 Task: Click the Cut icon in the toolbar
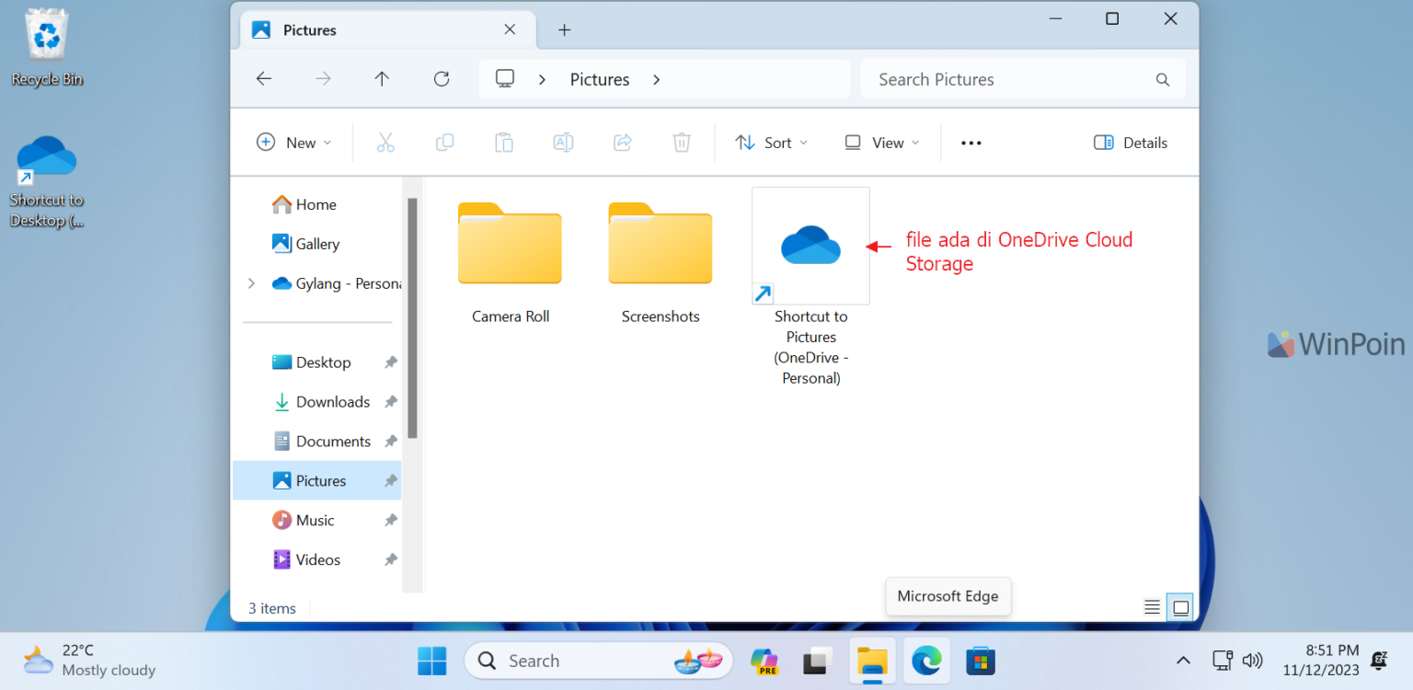(385, 142)
